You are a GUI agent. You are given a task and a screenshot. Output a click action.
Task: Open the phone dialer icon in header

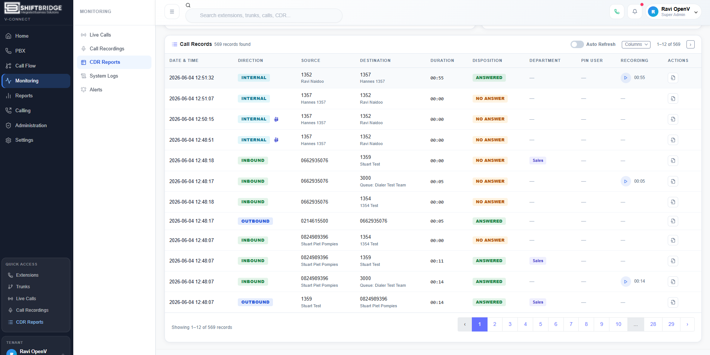click(617, 12)
